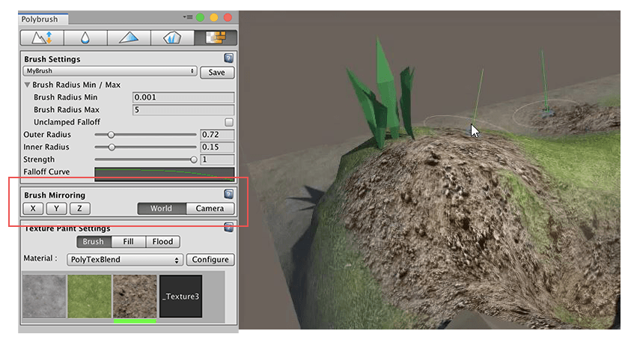Select the green grass texture thumbnail
Screen dimensions: 631x340
click(89, 297)
